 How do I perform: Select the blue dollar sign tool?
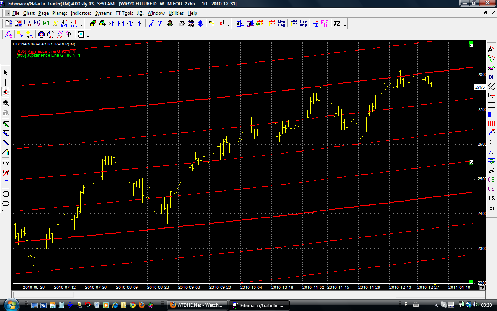click(200, 24)
